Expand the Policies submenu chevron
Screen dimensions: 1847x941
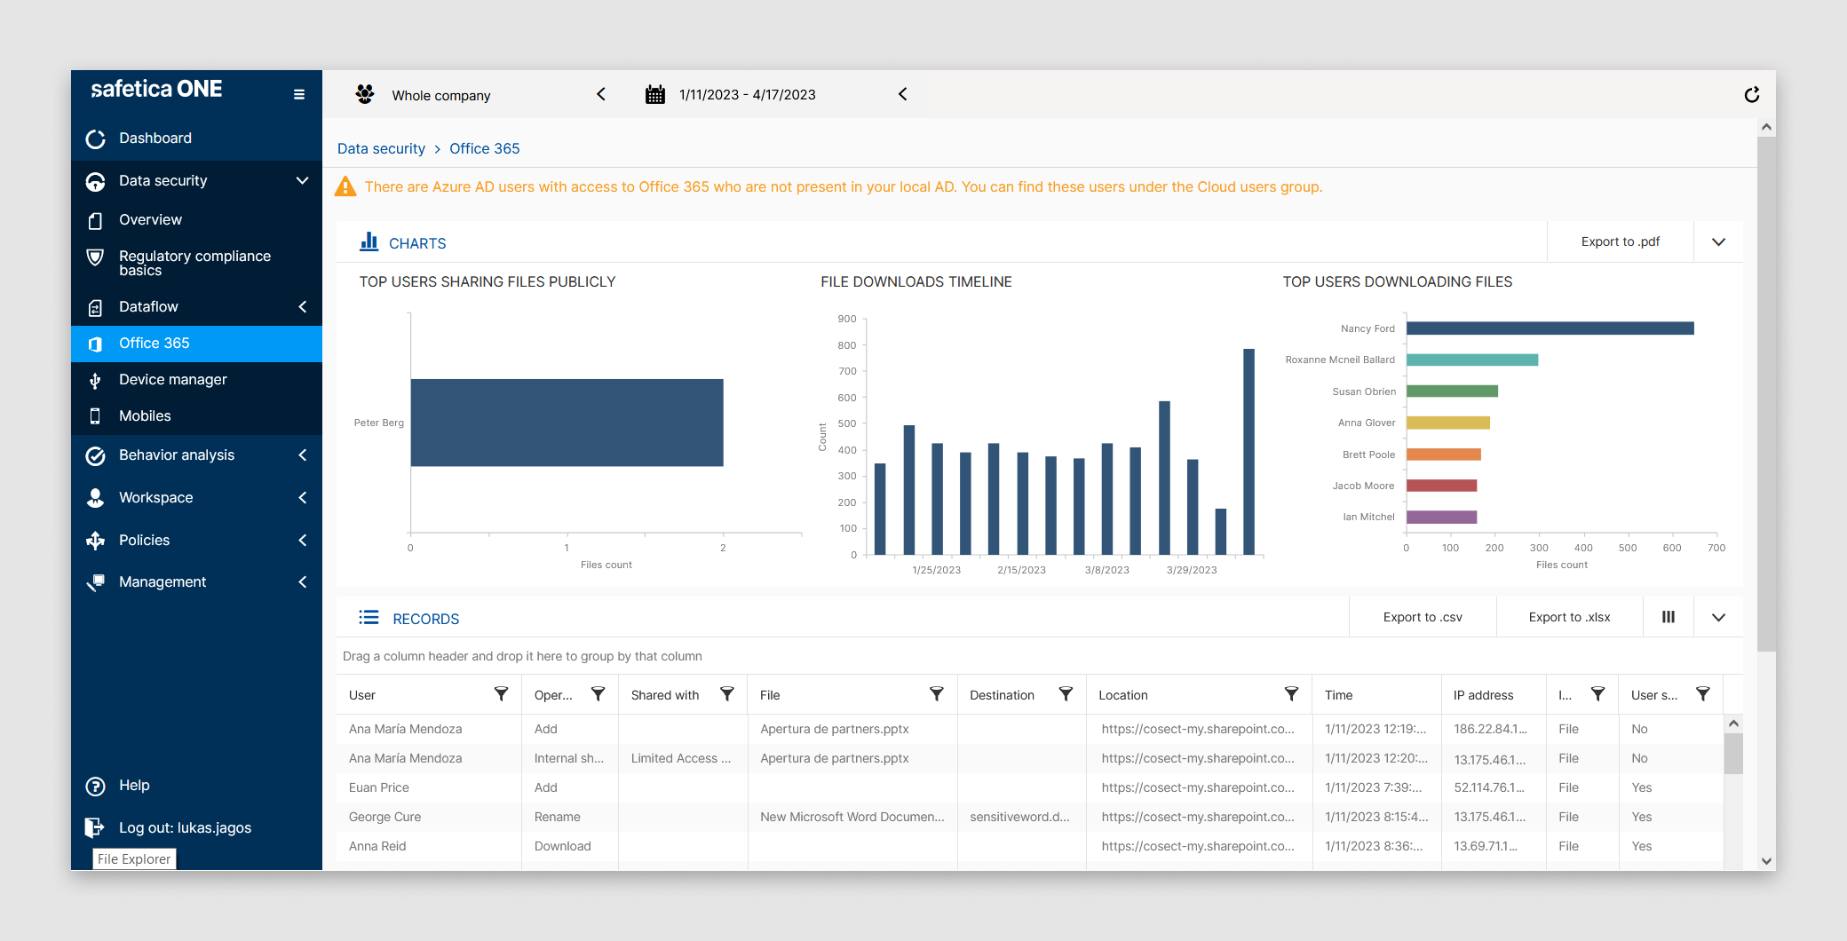[302, 541]
